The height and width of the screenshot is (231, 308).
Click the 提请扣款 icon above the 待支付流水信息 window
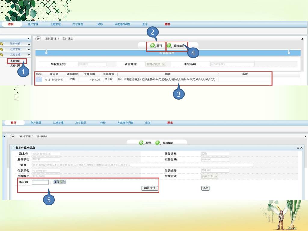(157, 143)
